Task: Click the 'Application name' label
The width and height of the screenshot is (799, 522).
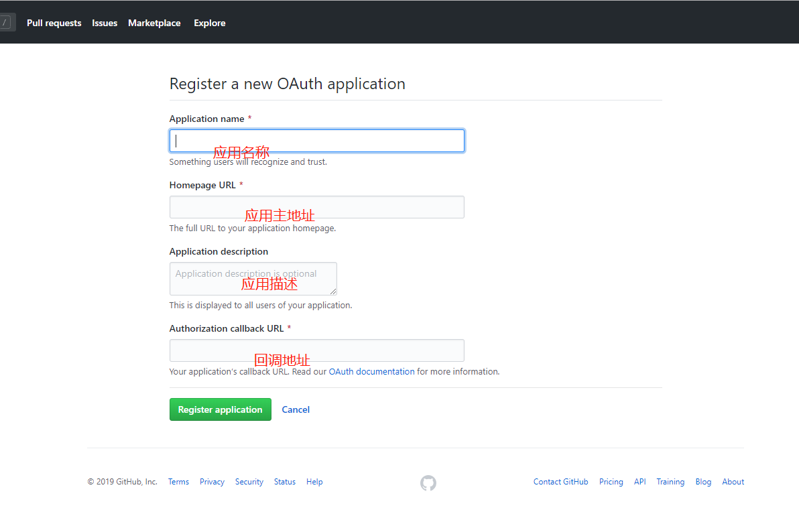Action: tap(207, 119)
